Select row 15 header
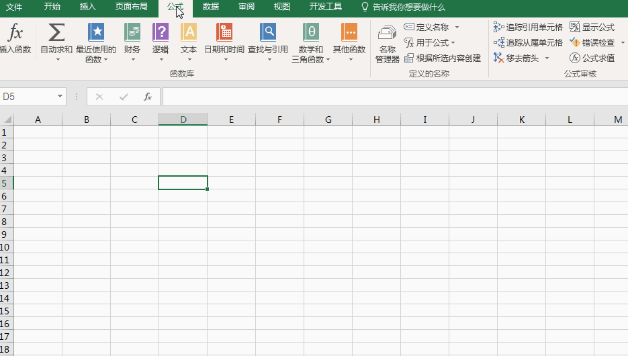 point(7,311)
